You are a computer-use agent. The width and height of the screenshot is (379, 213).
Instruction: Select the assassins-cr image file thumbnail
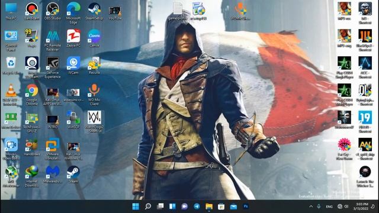pyautogui.click(x=73, y=95)
